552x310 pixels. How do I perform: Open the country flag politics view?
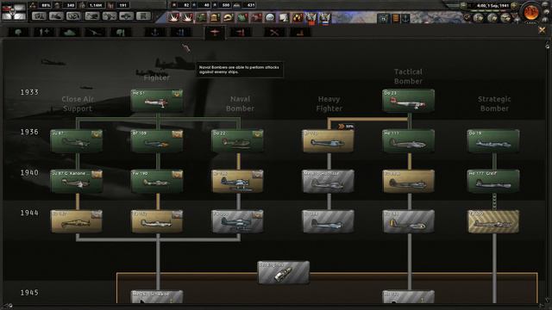point(14,11)
